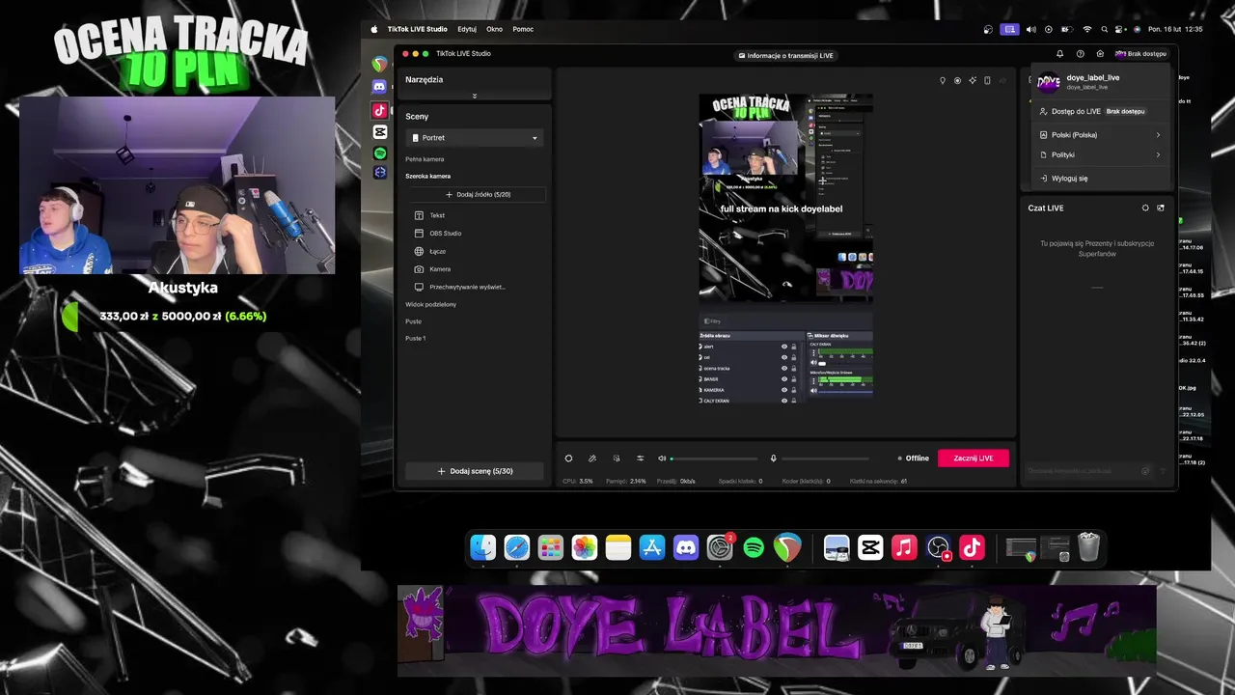
Task: Open Discord from the sidebar strip
Action: tap(380, 87)
